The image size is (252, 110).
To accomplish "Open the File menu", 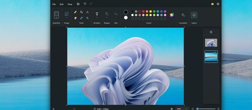I will click(x=54, y=4).
